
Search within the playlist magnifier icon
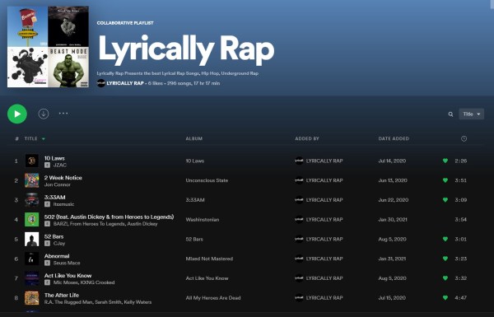(450, 114)
